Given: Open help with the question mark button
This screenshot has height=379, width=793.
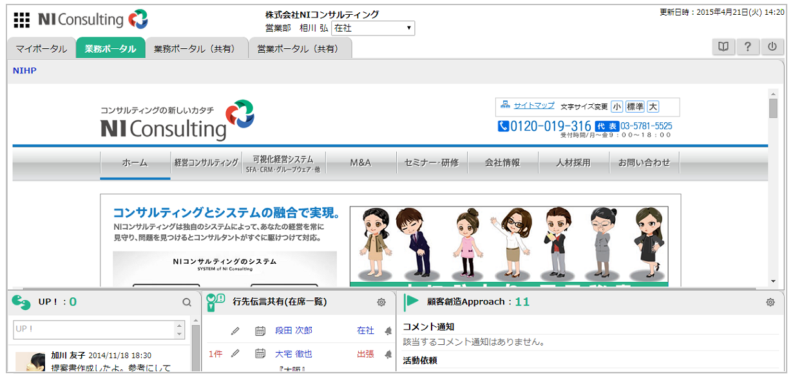Looking at the screenshot, I should 748,47.
